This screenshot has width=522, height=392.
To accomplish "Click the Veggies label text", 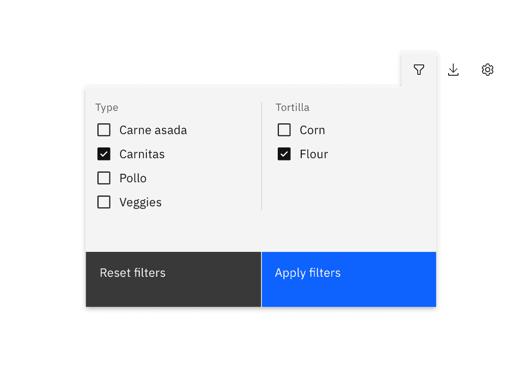I will point(140,202).
